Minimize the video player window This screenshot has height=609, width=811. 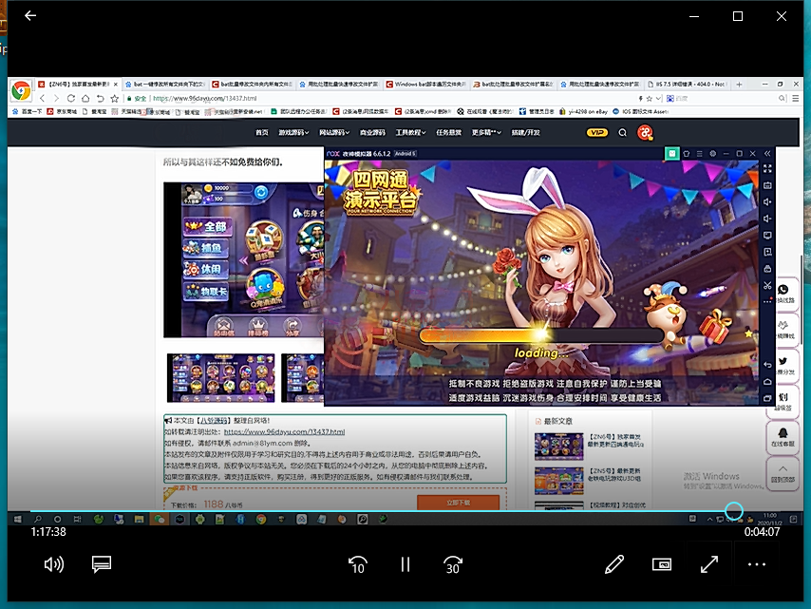(694, 16)
